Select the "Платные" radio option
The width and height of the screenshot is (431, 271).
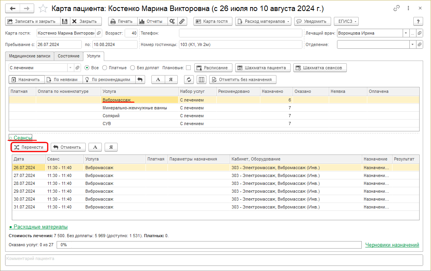pyautogui.click(x=105, y=68)
